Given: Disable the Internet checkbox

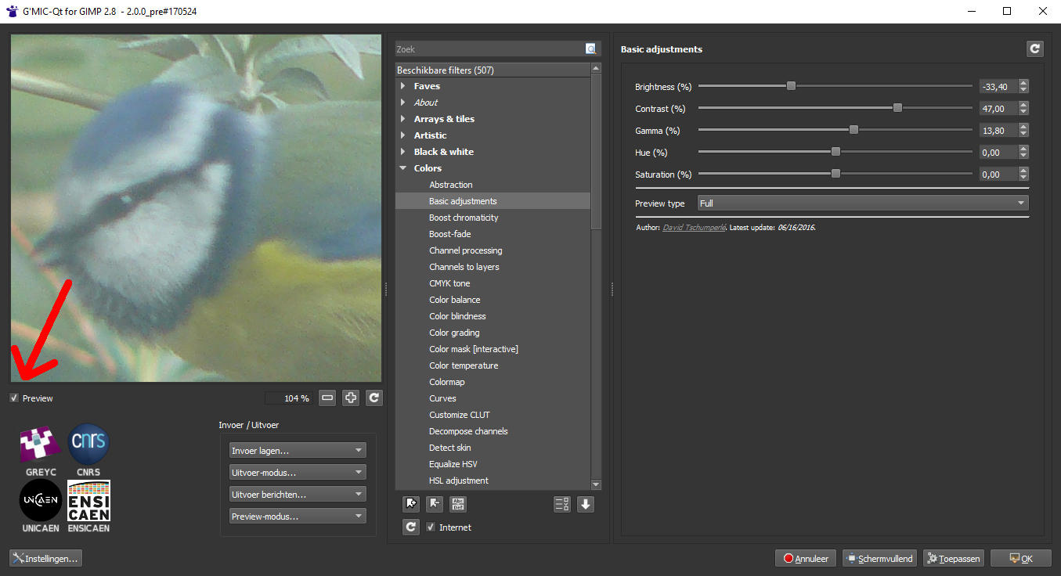Looking at the screenshot, I should 431,527.
